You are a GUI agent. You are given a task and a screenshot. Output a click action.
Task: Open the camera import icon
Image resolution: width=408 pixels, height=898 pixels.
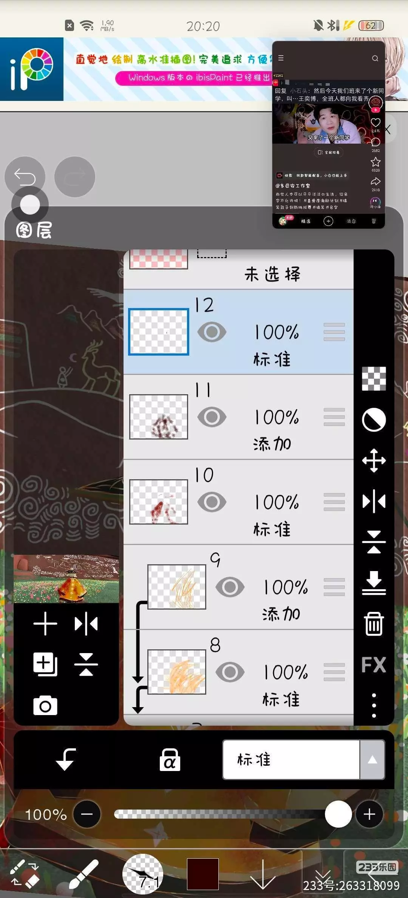point(45,705)
